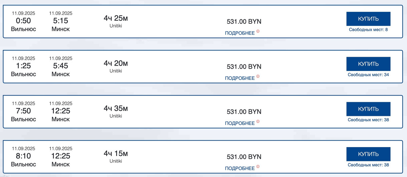This screenshot has width=407, height=177.
Task: Hit КУПИТЬ for the 8:10 departure
Action: [368, 154]
